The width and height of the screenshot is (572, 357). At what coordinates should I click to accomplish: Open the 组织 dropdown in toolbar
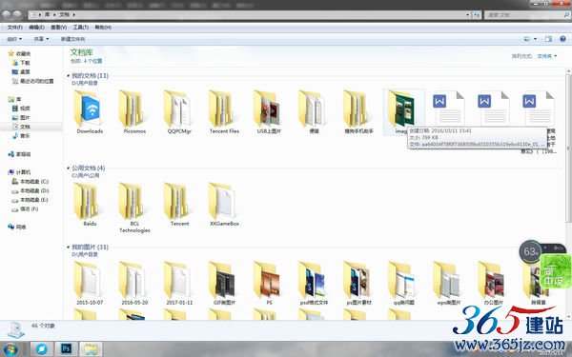click(14, 39)
